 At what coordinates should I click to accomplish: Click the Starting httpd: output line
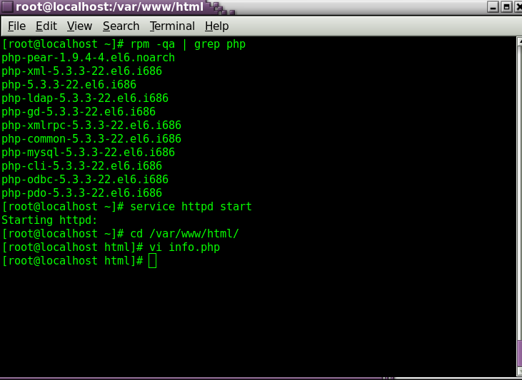click(x=49, y=220)
